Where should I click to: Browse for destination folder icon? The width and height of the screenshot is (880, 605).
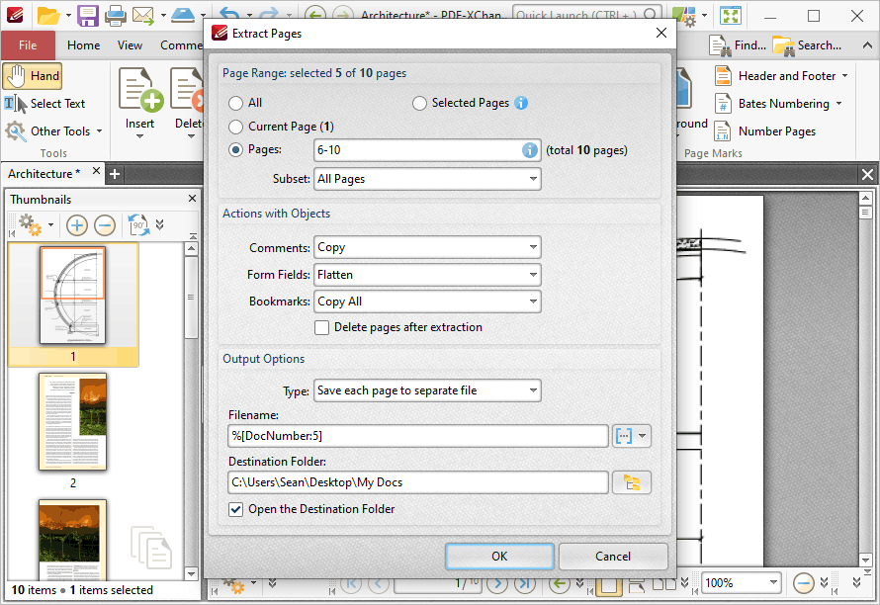pyautogui.click(x=632, y=482)
